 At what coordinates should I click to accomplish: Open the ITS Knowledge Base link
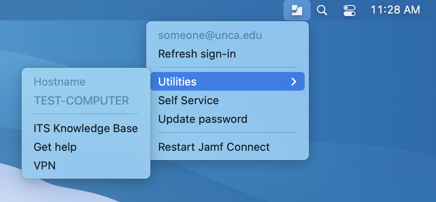(x=86, y=129)
